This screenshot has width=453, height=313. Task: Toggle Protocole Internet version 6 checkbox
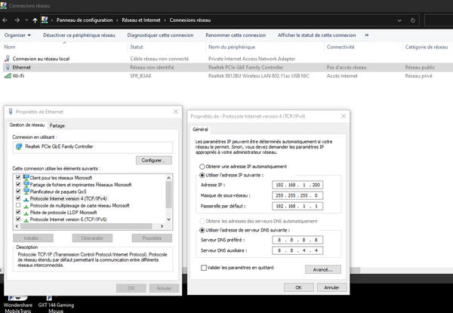18,219
